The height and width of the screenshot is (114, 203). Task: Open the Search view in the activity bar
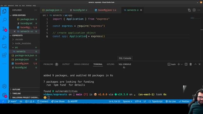point(4,20)
